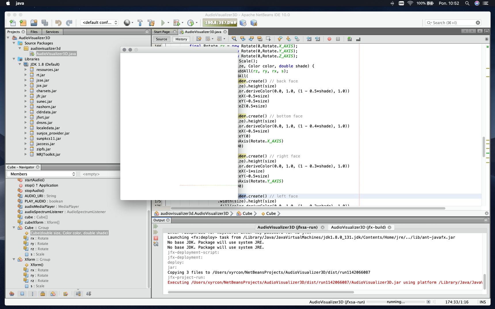This screenshot has width=495, height=309.
Task: Stop macro recording square button
Action: 338,39
